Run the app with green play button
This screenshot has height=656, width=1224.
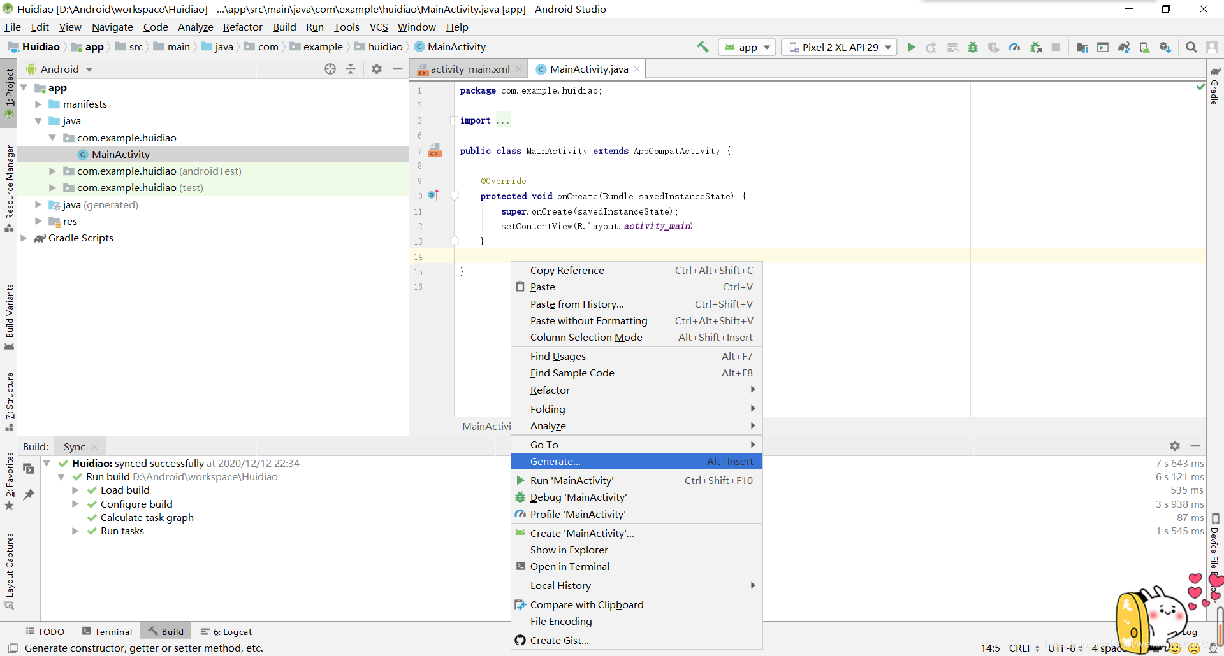[x=911, y=47]
